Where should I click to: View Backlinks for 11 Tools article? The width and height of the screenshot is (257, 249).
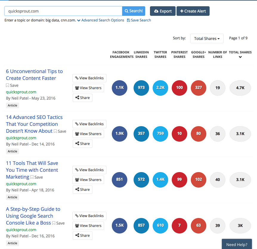tap(89, 170)
